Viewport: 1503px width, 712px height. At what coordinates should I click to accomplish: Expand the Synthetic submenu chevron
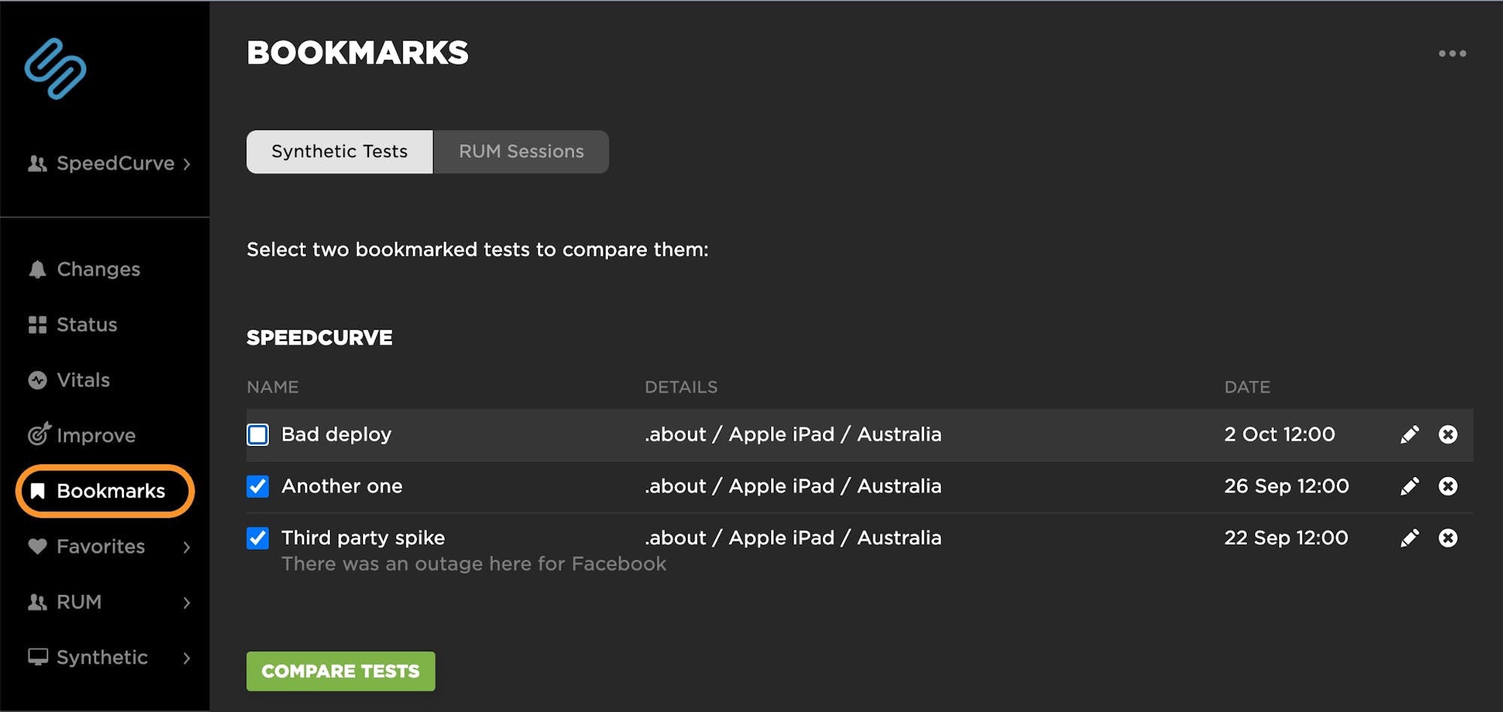point(186,659)
